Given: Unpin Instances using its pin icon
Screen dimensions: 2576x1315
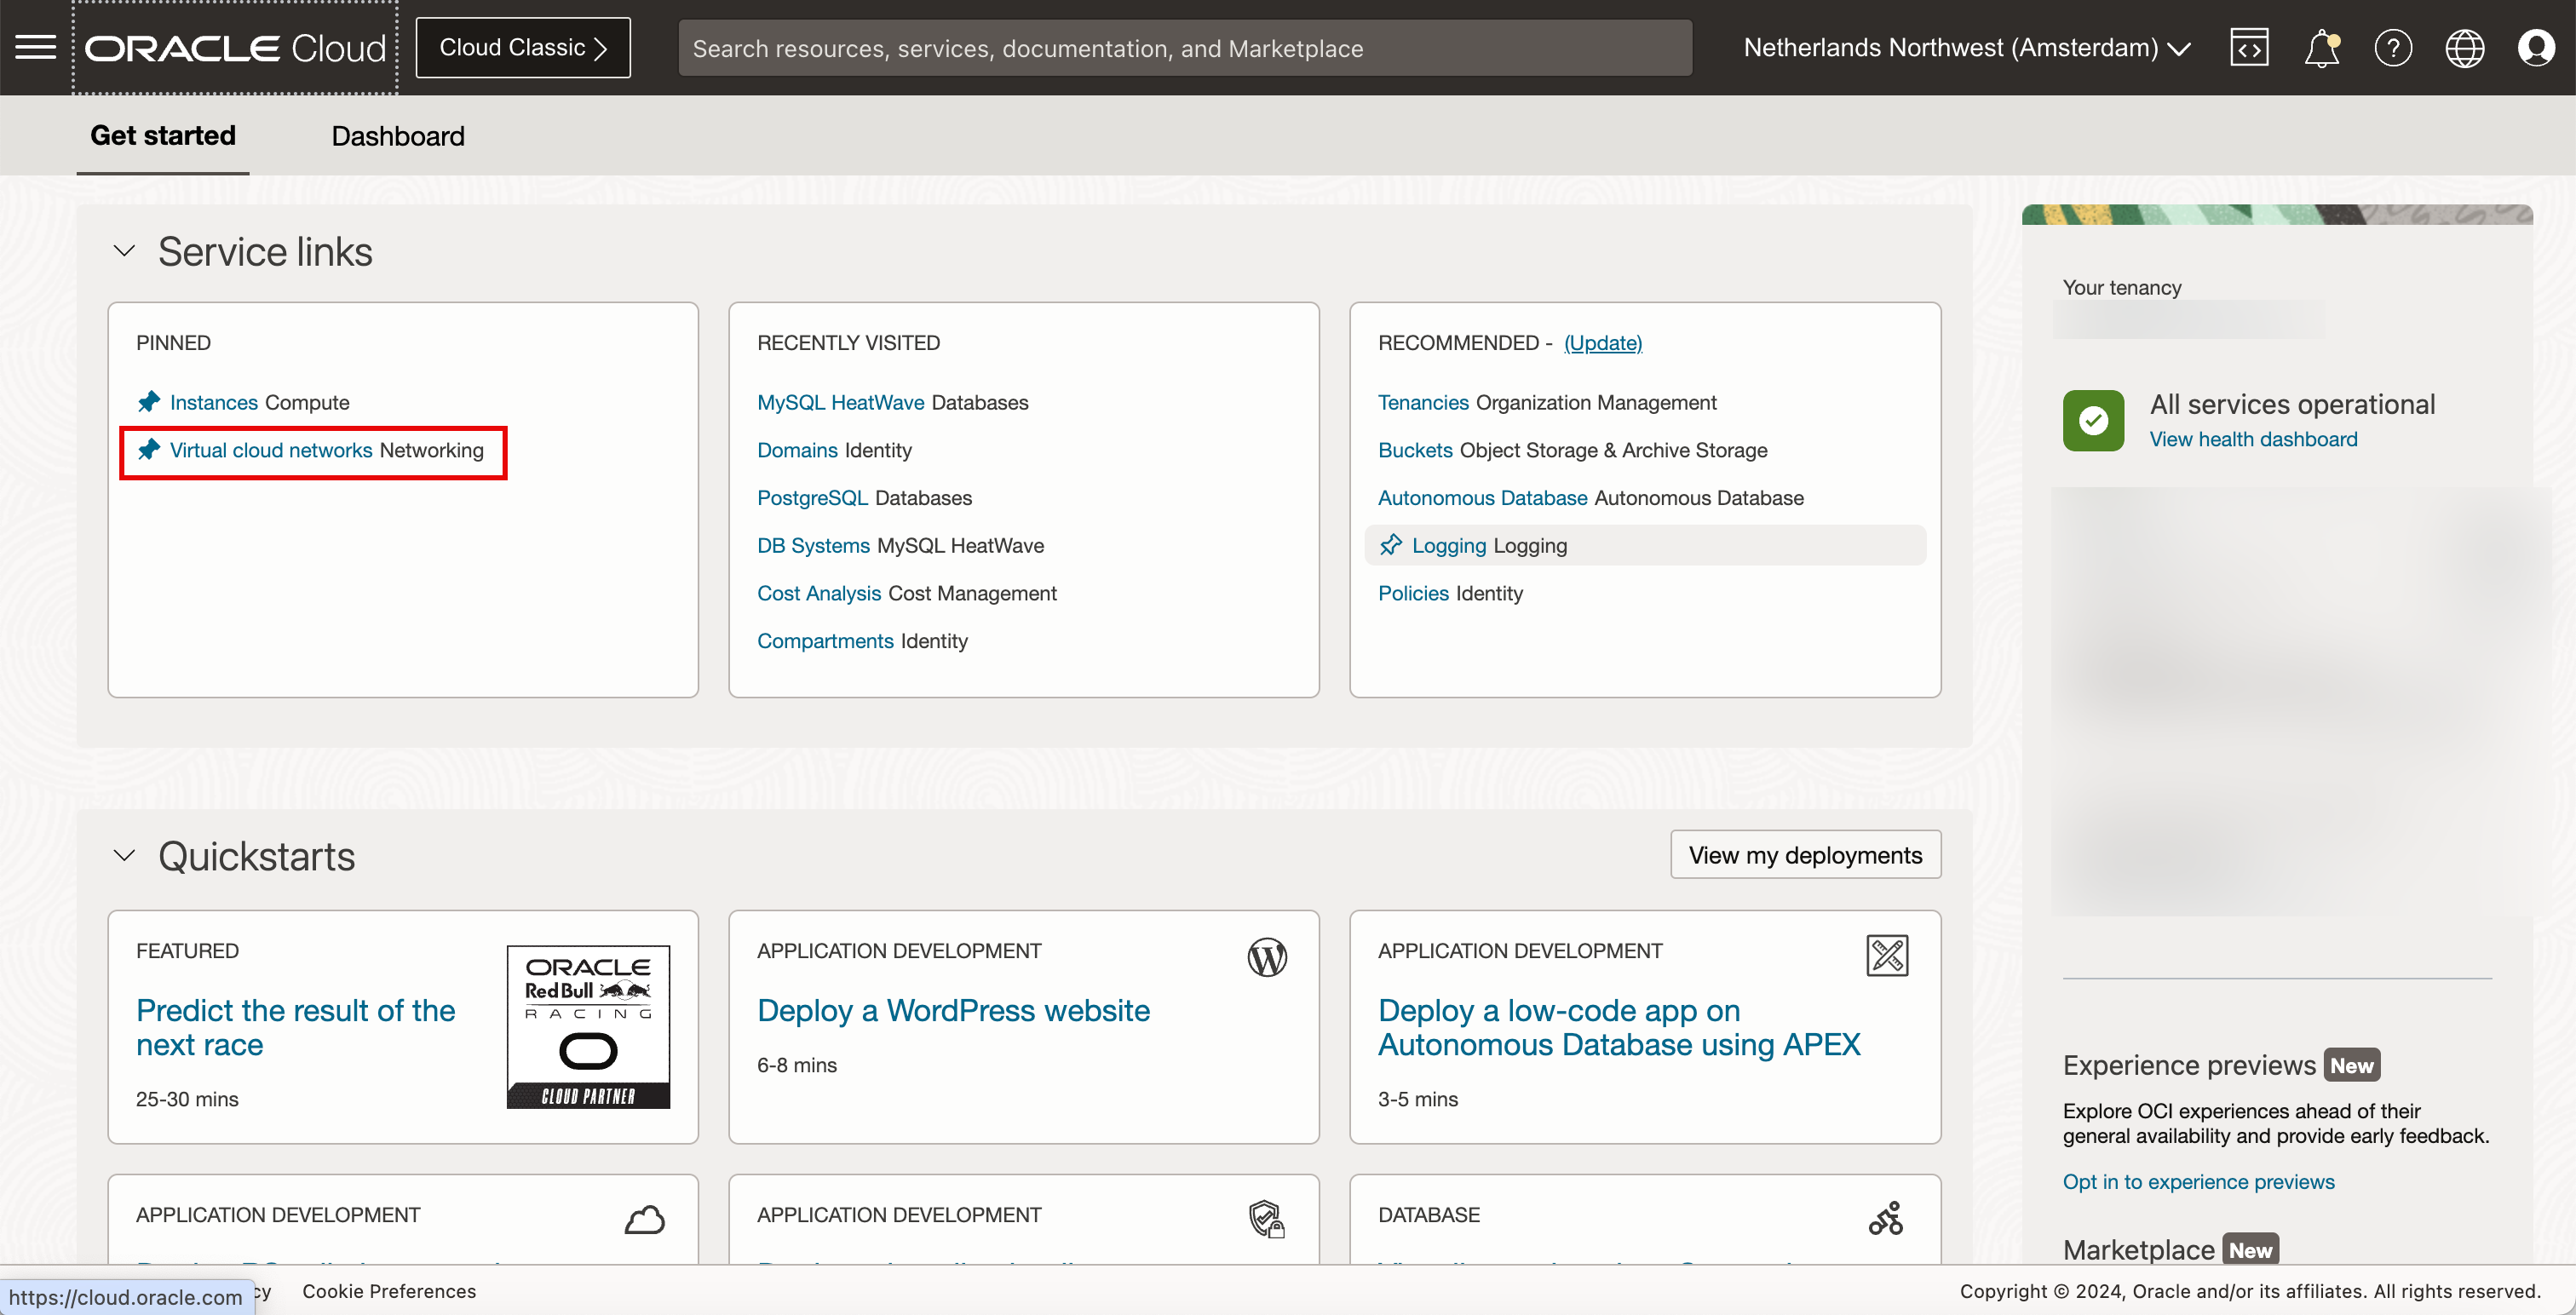Looking at the screenshot, I should tap(149, 402).
